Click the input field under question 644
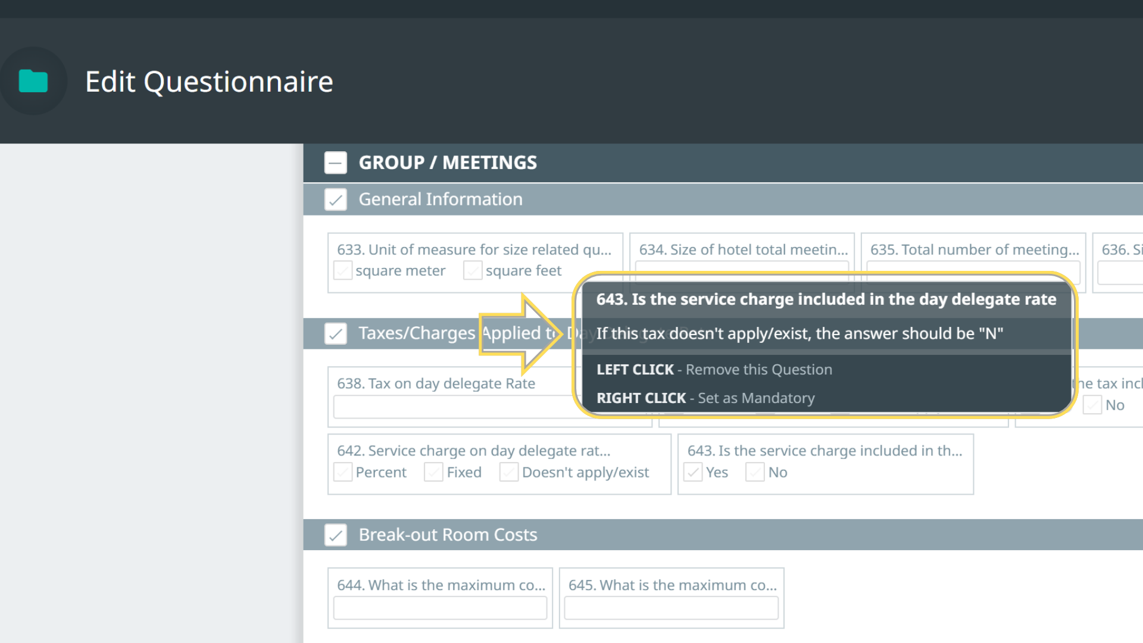This screenshot has height=643, width=1143. [440, 608]
